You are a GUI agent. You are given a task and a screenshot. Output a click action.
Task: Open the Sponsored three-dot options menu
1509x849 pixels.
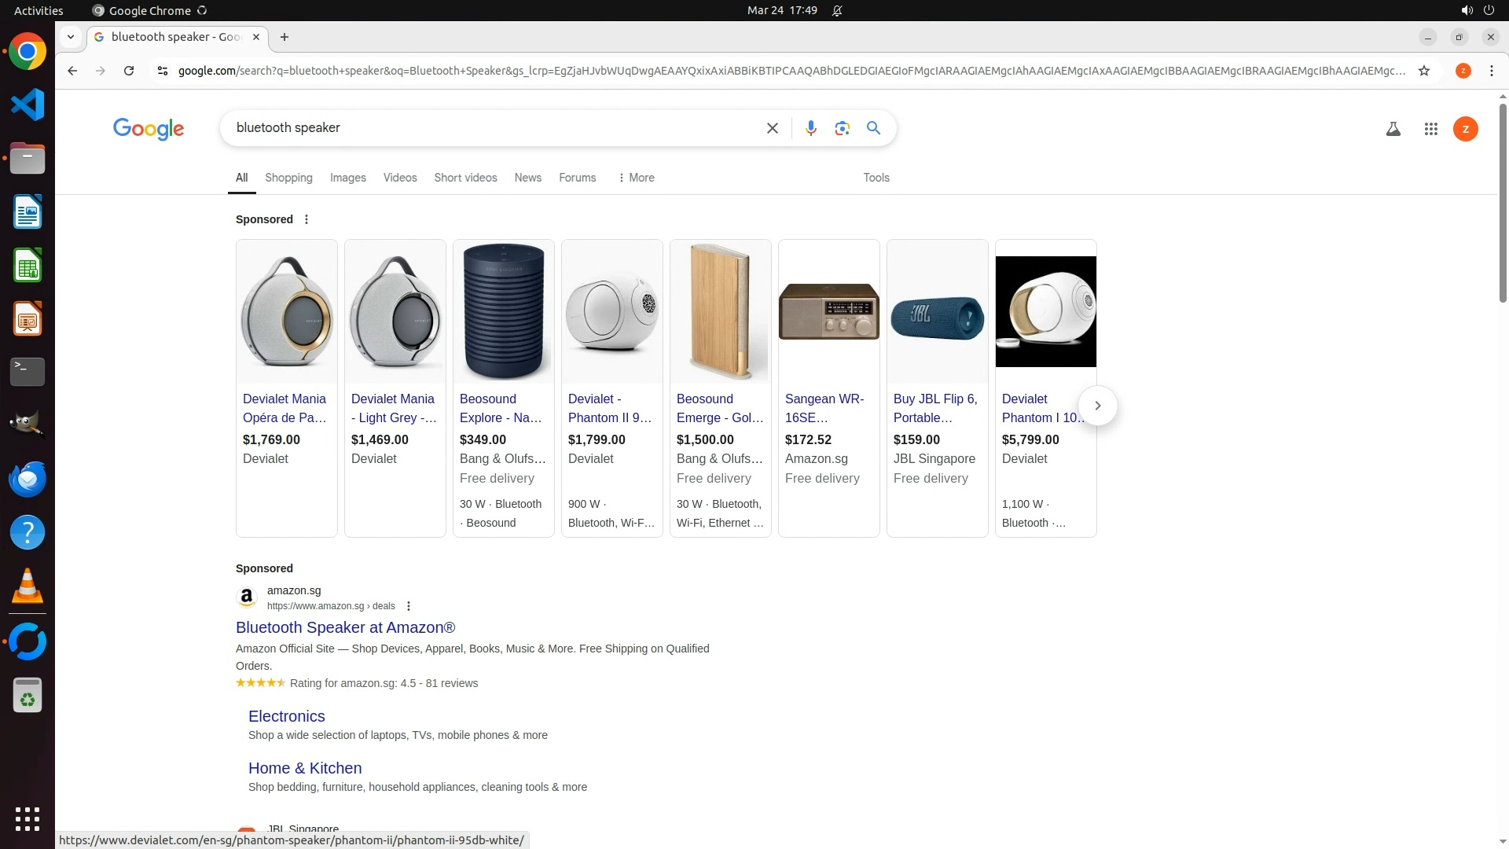pos(307,219)
